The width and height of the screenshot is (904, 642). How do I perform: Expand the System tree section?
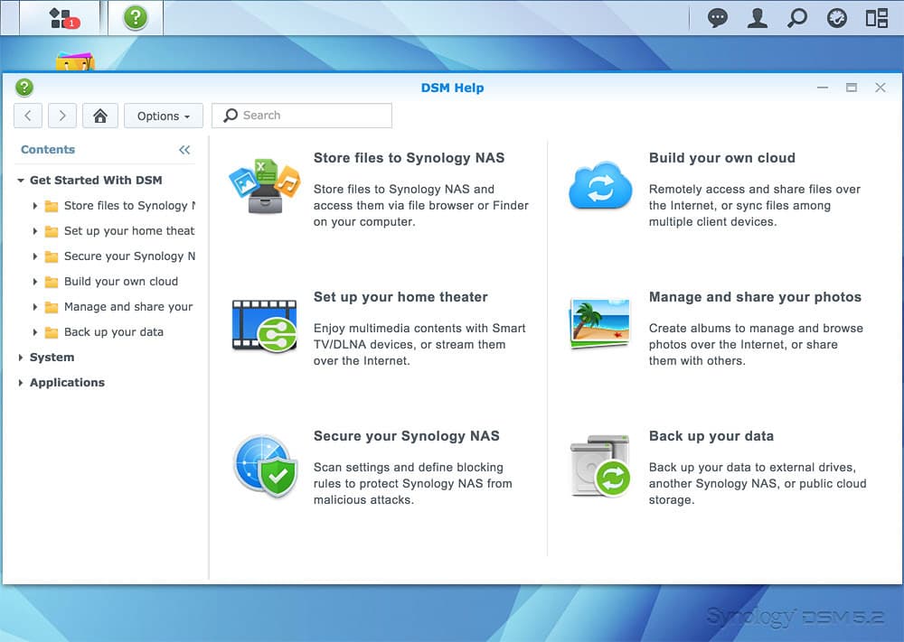click(21, 358)
